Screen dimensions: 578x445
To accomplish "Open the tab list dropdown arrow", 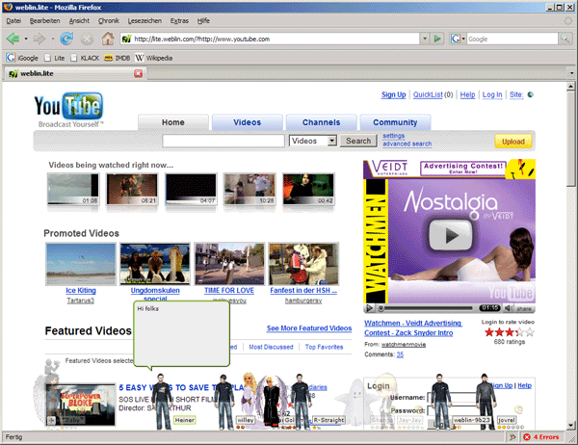I will pyautogui.click(x=571, y=73).
